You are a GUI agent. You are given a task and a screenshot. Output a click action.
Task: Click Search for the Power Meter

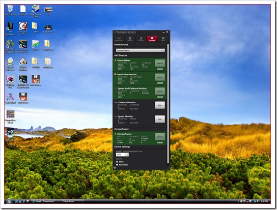[x=160, y=63]
